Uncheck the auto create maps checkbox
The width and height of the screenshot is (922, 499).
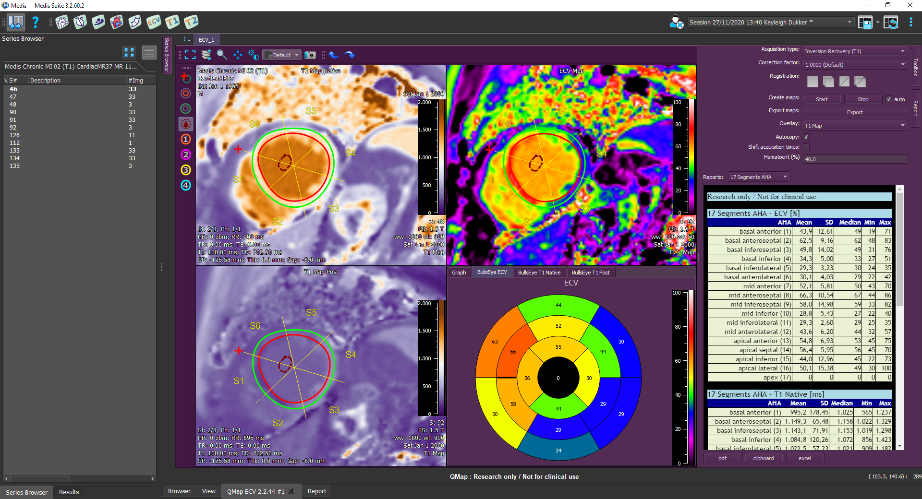(889, 99)
